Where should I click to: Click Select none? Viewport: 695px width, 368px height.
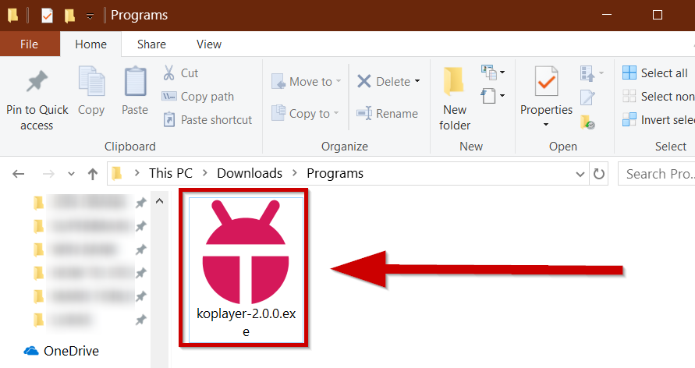pos(658,96)
